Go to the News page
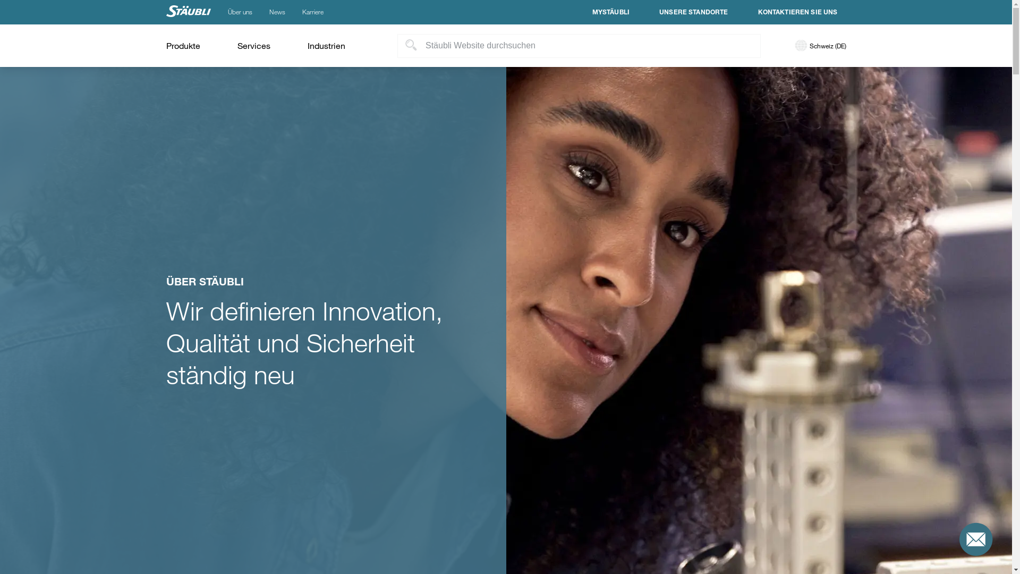Screen dimensions: 1020x574 (x=277, y=12)
